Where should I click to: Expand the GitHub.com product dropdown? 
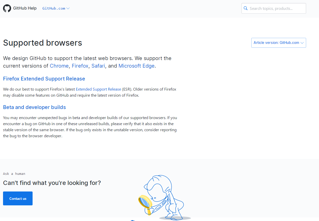tap(56, 8)
